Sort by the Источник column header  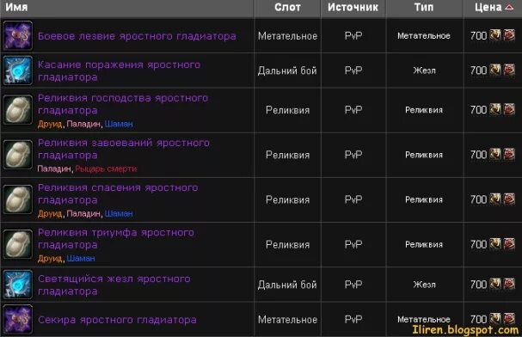click(353, 8)
